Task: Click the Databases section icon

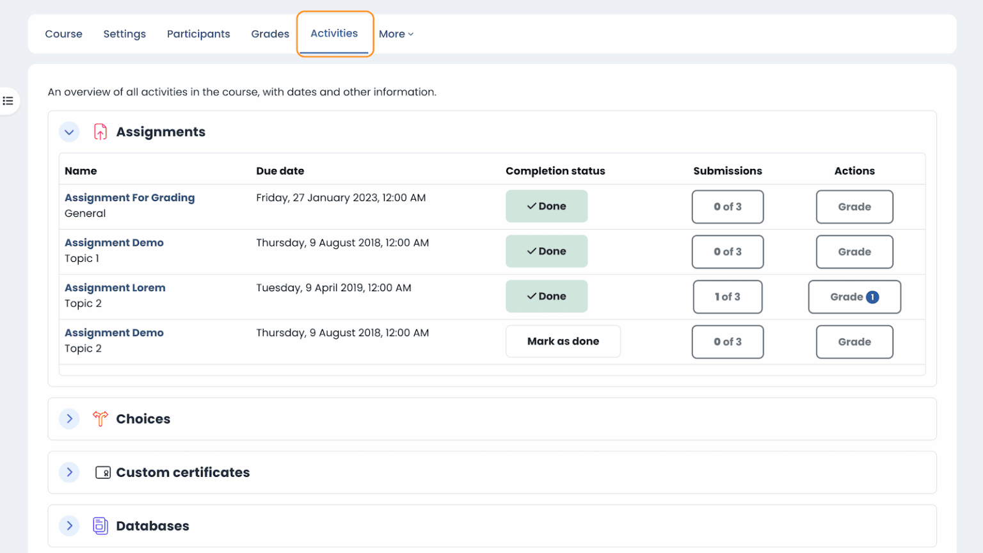Action: coord(100,525)
